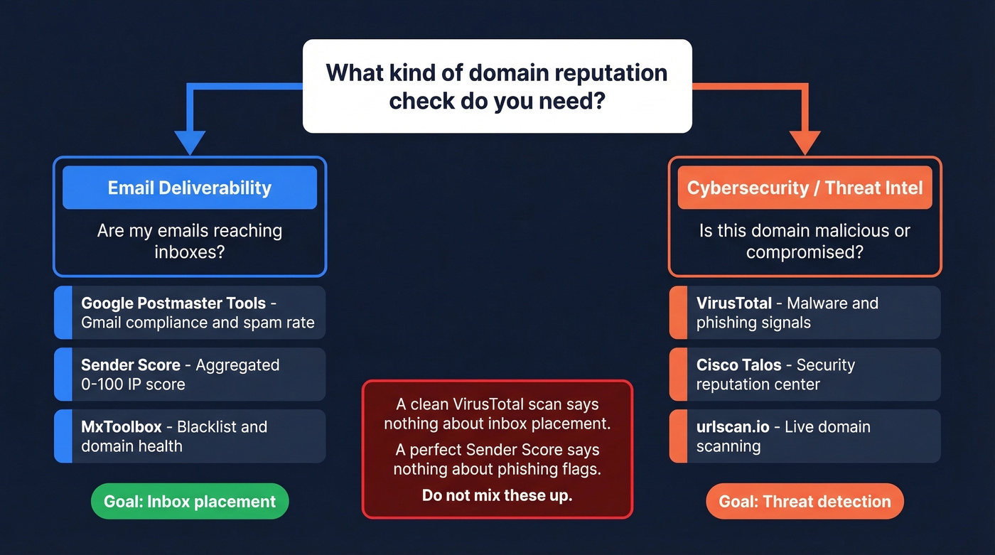Expand the Email Deliverability branch
This screenshot has height=555, width=995.
[190, 217]
